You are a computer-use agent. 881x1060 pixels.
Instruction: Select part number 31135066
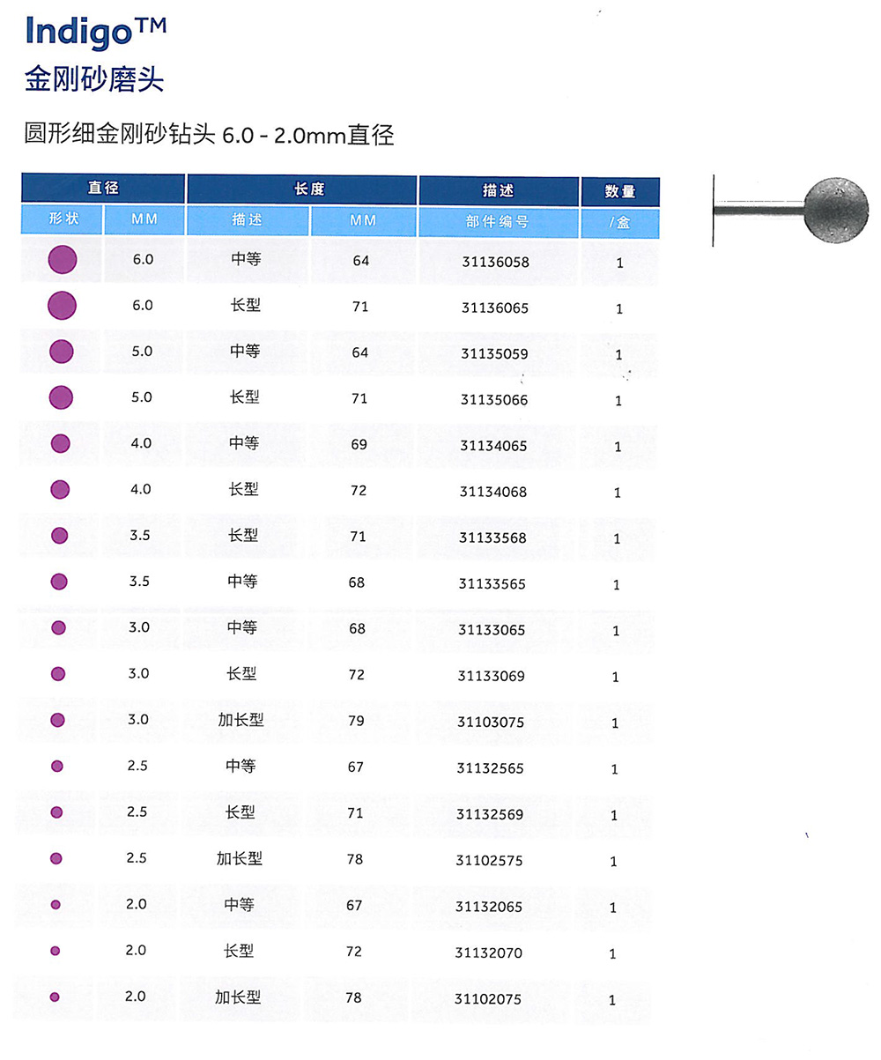pyautogui.click(x=494, y=399)
